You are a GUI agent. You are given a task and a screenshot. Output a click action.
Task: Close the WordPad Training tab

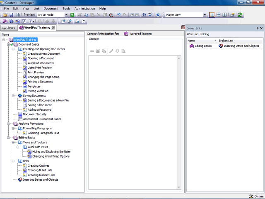53,28
